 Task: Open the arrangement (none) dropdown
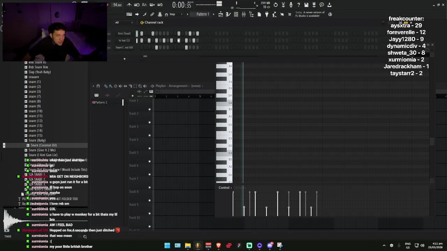(x=196, y=86)
